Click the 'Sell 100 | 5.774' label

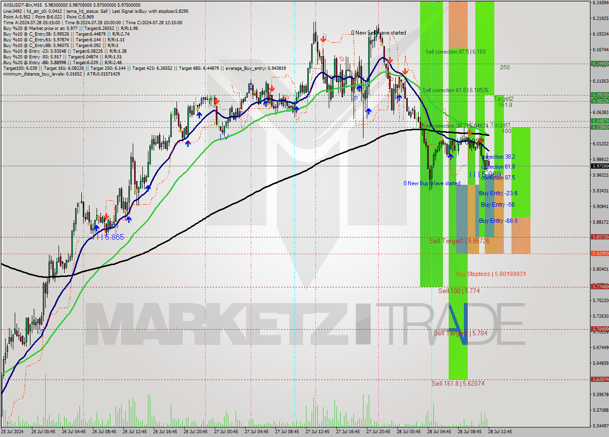click(x=459, y=291)
